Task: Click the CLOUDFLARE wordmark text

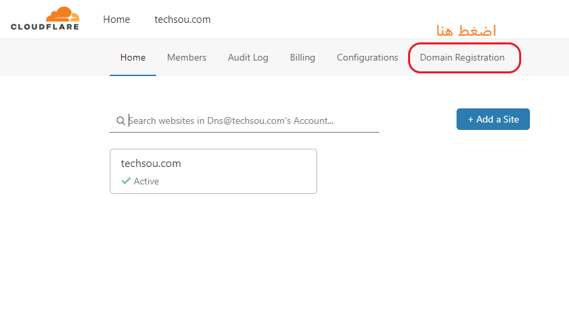Action: (44, 27)
